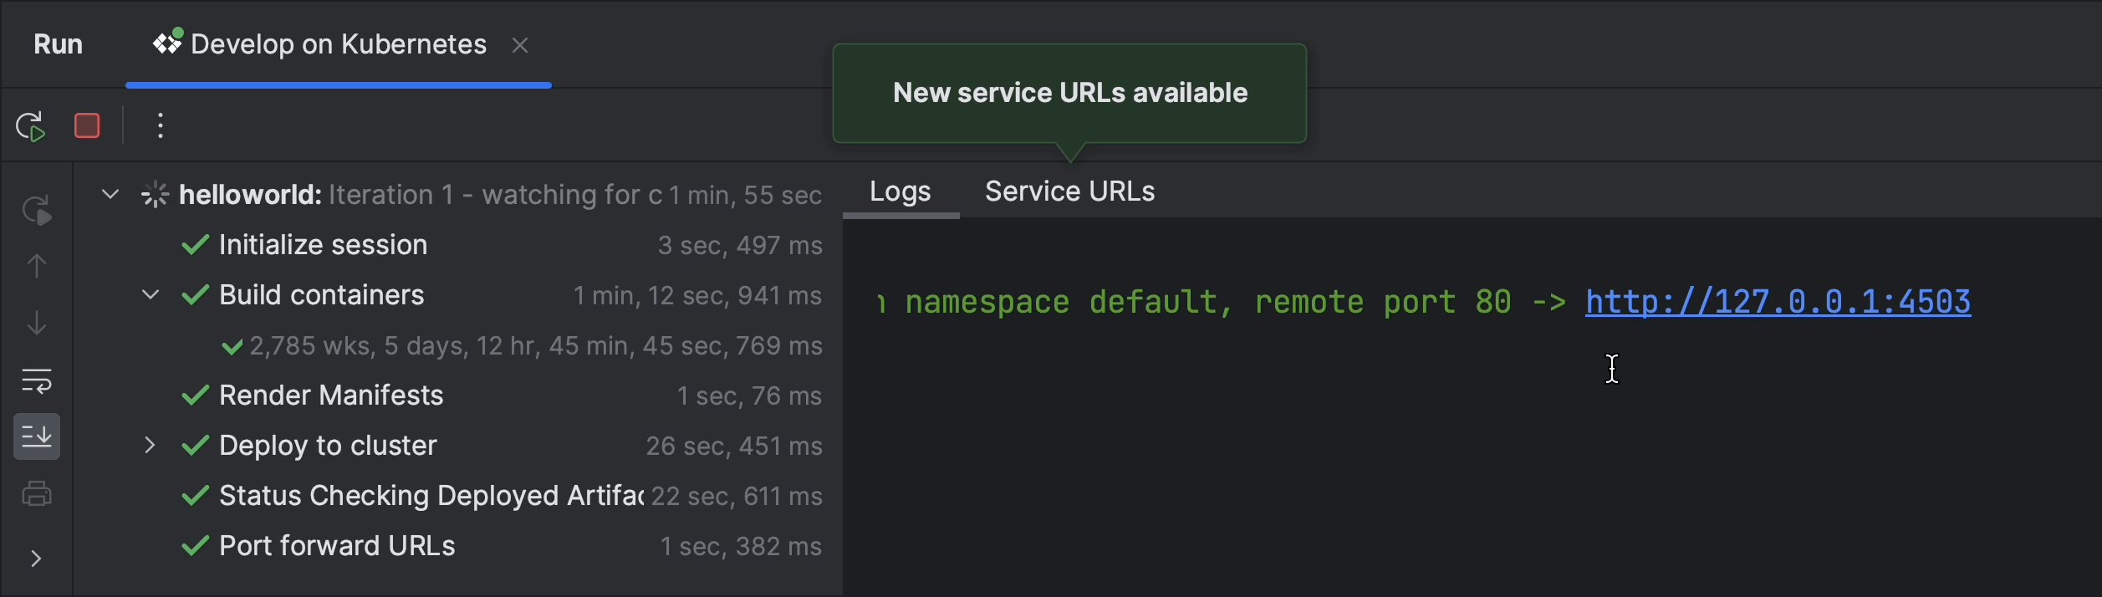The width and height of the screenshot is (2102, 597).
Task: Toggle soft-wrap for log output
Action: click(37, 380)
